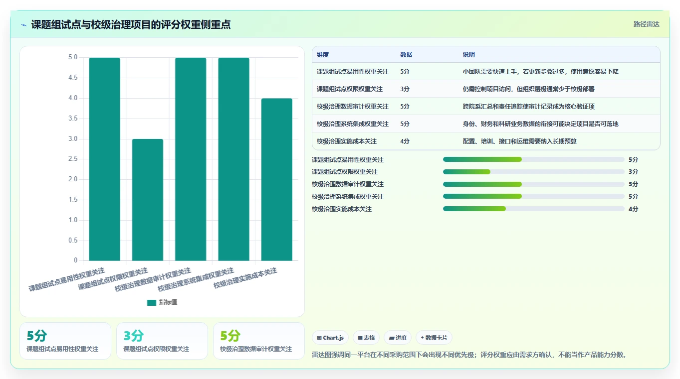Click the bar for 校级治理数据审计权重关注
This screenshot has height=379, width=680.
tap(191, 159)
